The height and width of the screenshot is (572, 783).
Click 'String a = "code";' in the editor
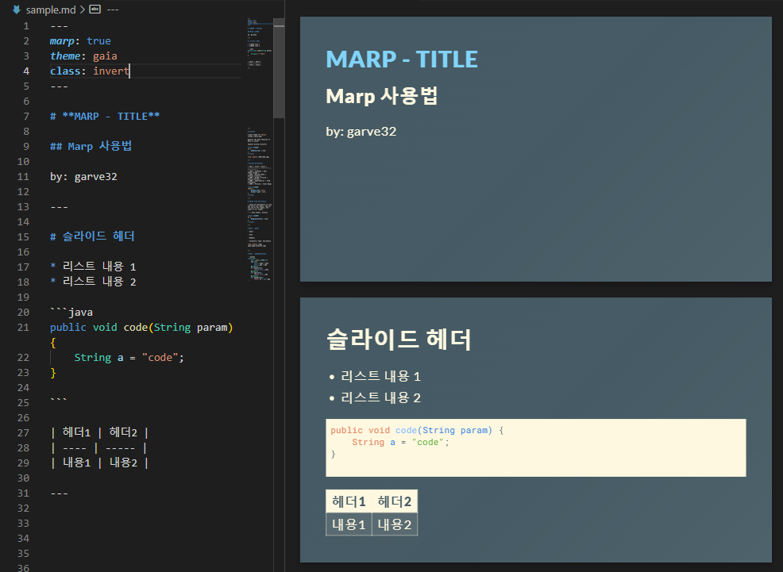pos(129,358)
